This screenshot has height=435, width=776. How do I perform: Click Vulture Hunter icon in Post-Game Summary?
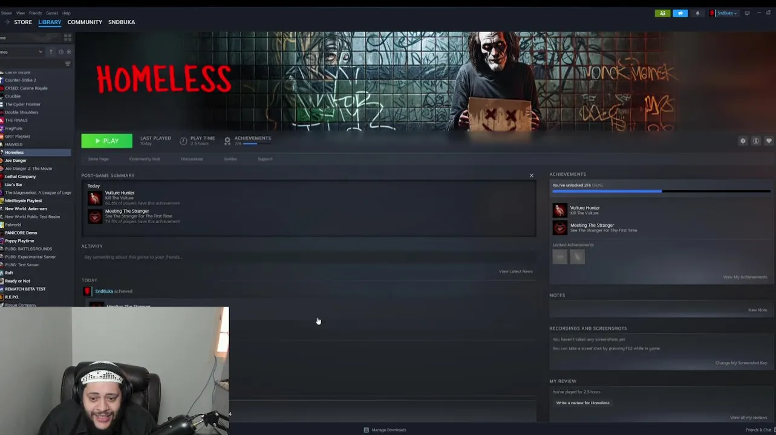coord(95,198)
